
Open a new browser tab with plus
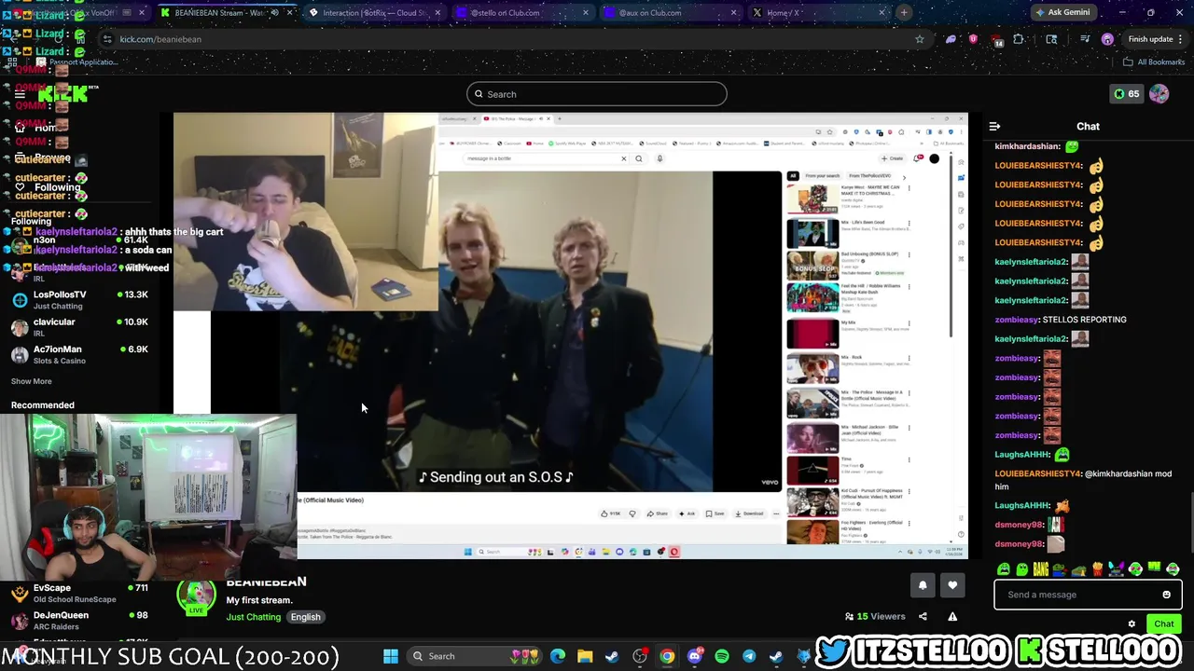tap(904, 12)
